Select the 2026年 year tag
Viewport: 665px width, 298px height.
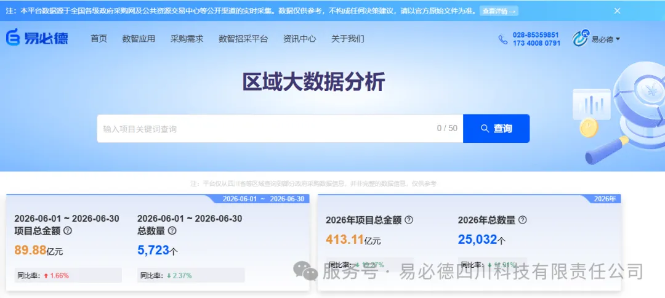pos(605,199)
